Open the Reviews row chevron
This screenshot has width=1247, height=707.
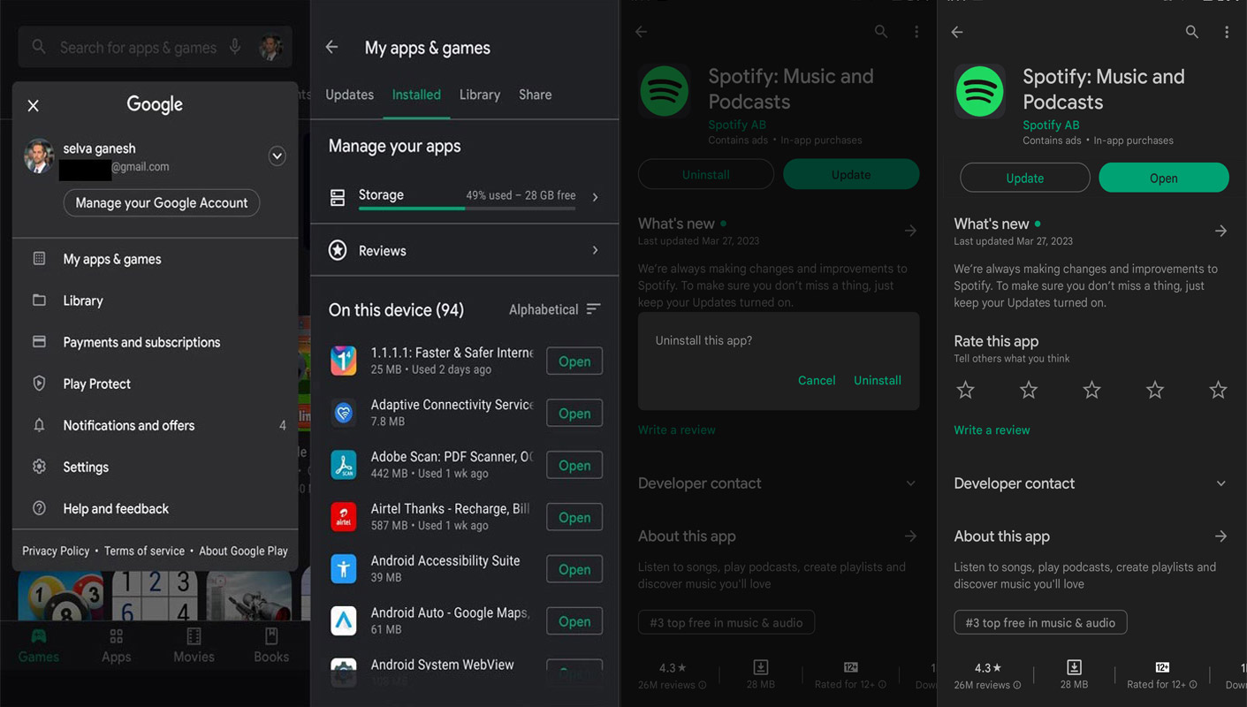pyautogui.click(x=595, y=251)
